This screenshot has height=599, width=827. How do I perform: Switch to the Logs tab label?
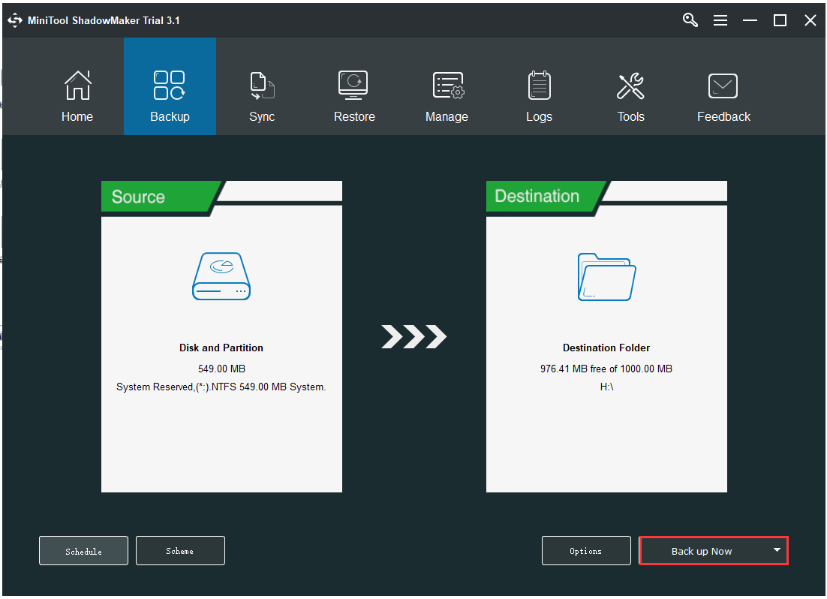coord(539,116)
